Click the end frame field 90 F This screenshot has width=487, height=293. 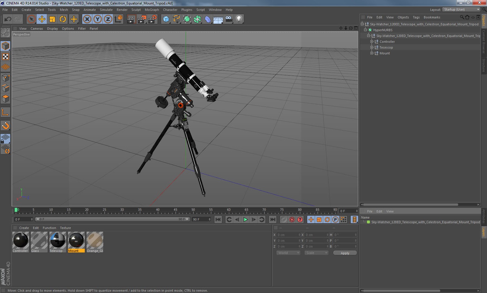coord(201,219)
